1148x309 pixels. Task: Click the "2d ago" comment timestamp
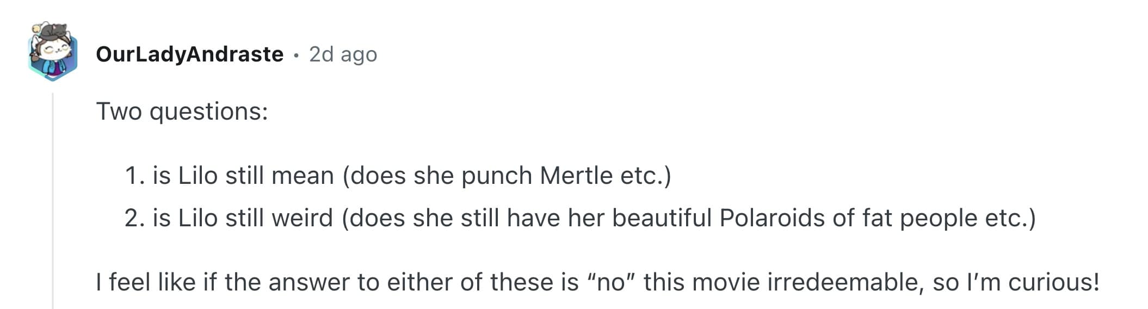click(343, 54)
